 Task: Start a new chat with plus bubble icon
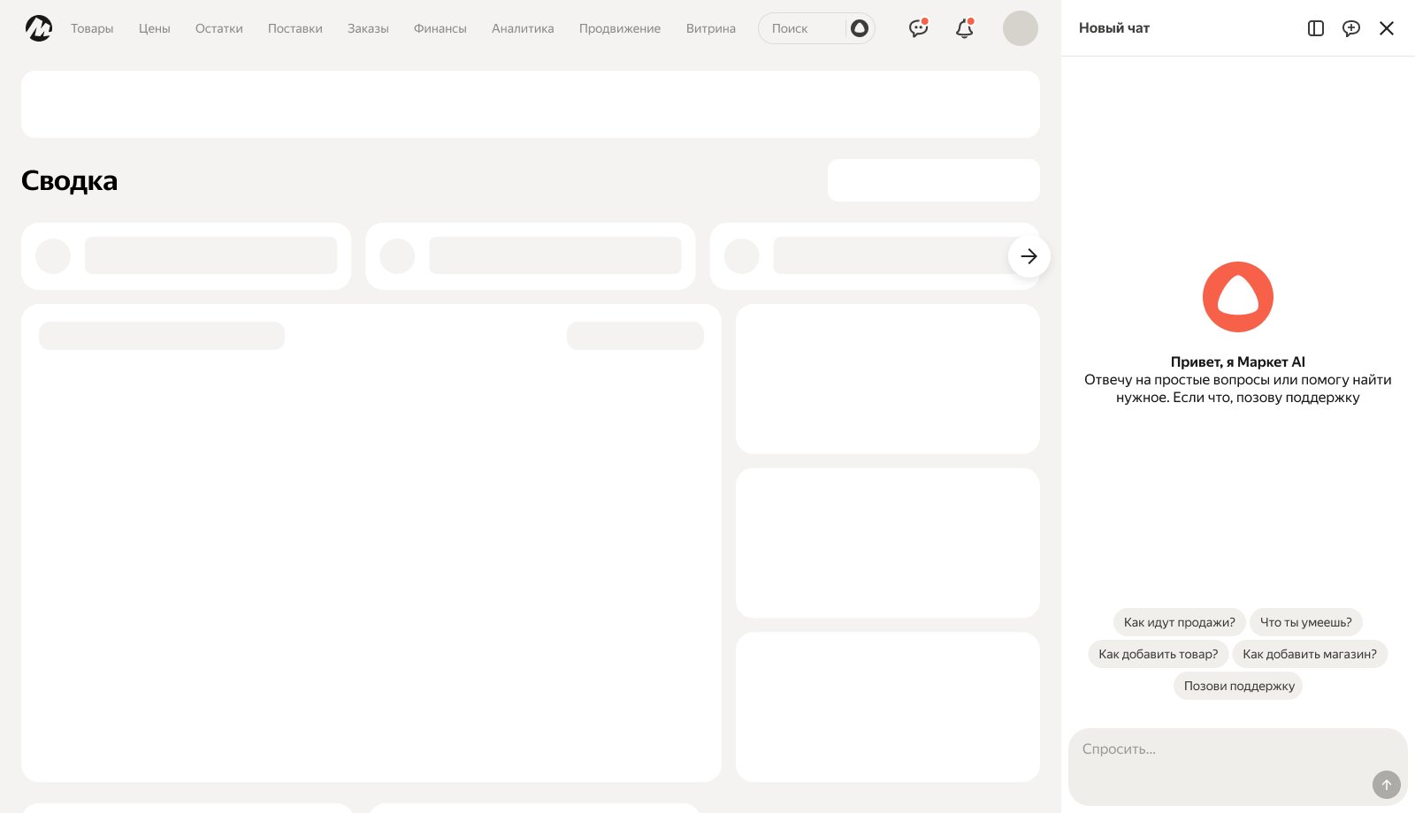[1350, 28]
